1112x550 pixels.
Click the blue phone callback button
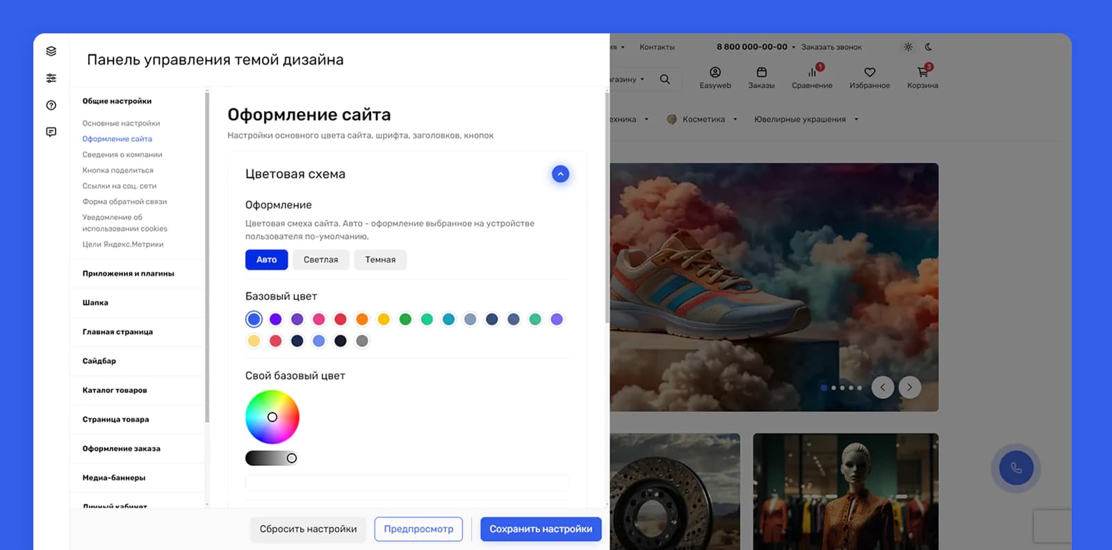pyautogui.click(x=1016, y=468)
